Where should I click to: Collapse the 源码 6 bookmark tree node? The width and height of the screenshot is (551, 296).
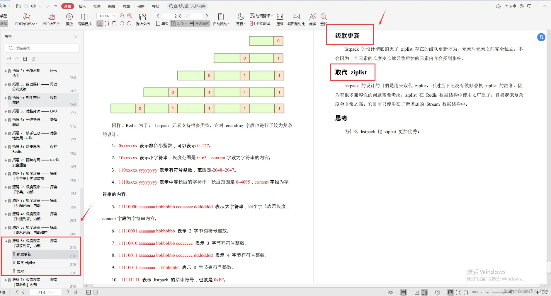click(x=6, y=241)
